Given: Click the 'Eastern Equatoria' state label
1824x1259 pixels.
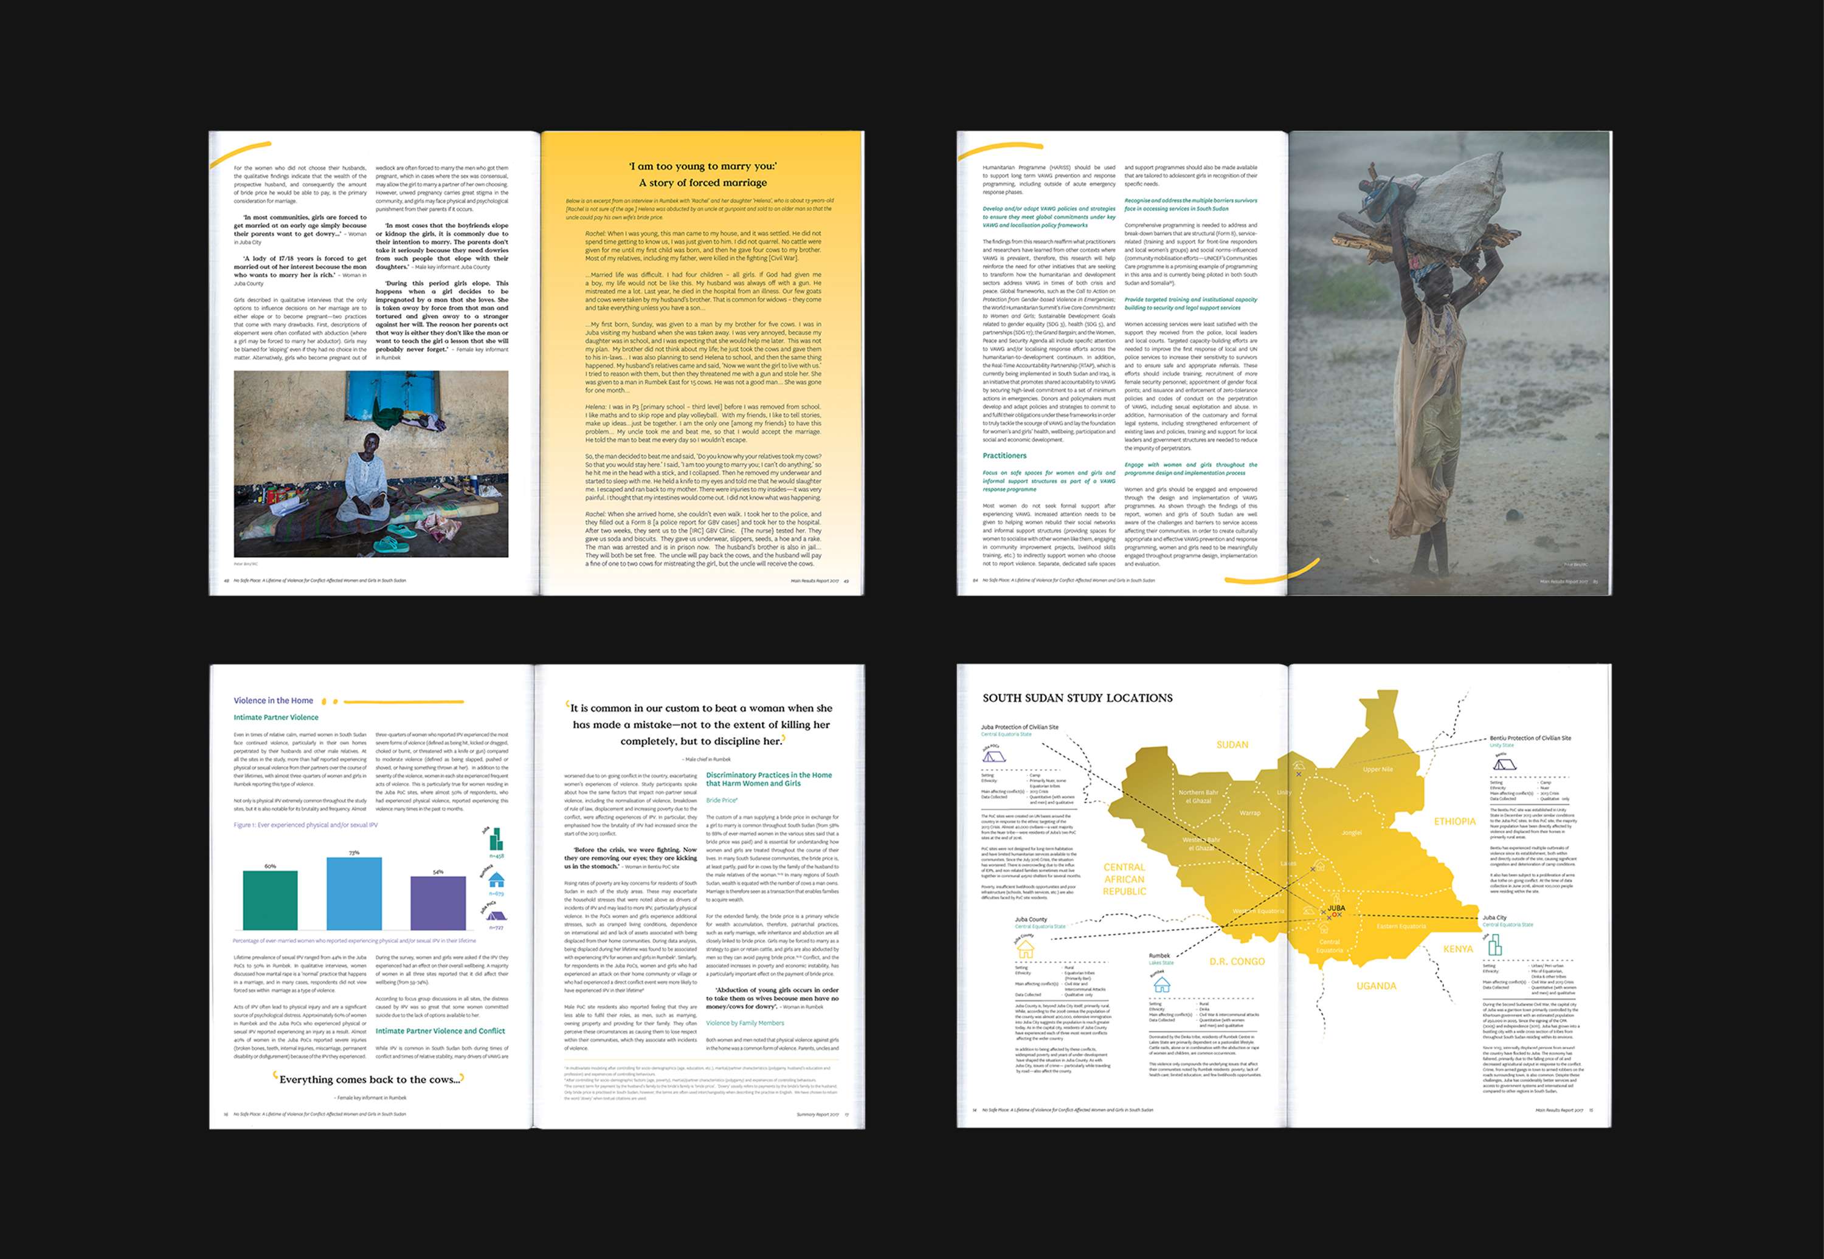Looking at the screenshot, I should tap(1401, 926).
